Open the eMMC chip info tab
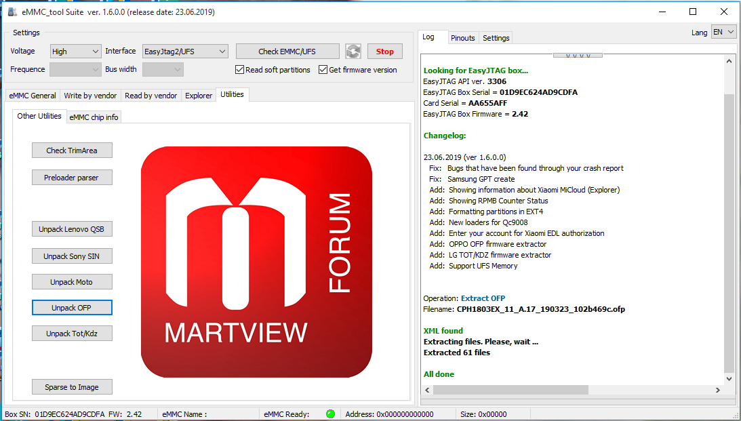Image resolution: width=741 pixels, height=421 pixels. (94, 117)
